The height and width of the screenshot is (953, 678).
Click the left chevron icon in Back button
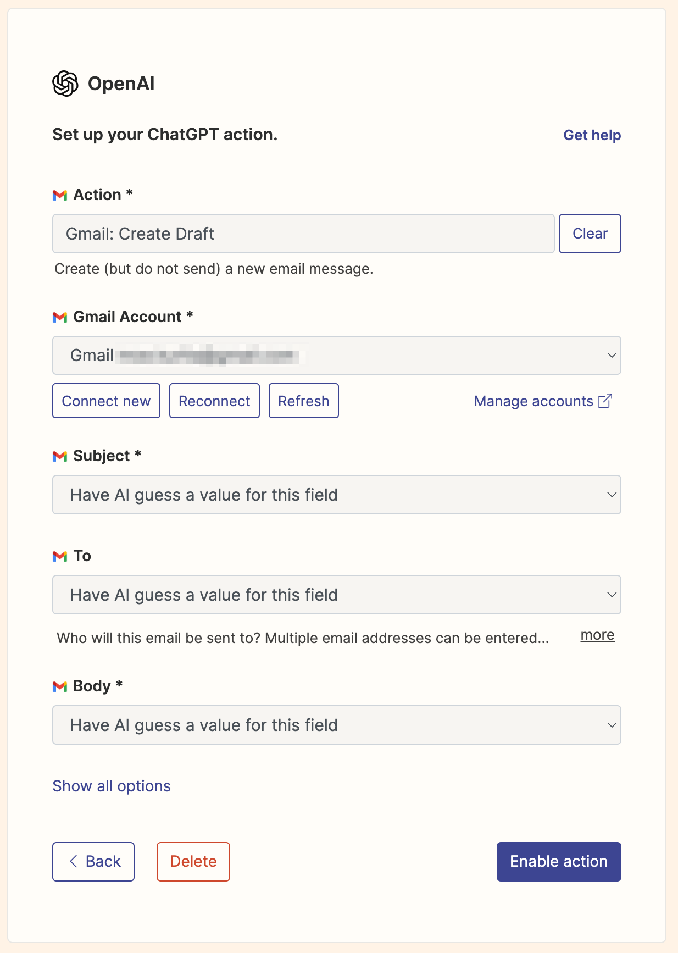74,861
